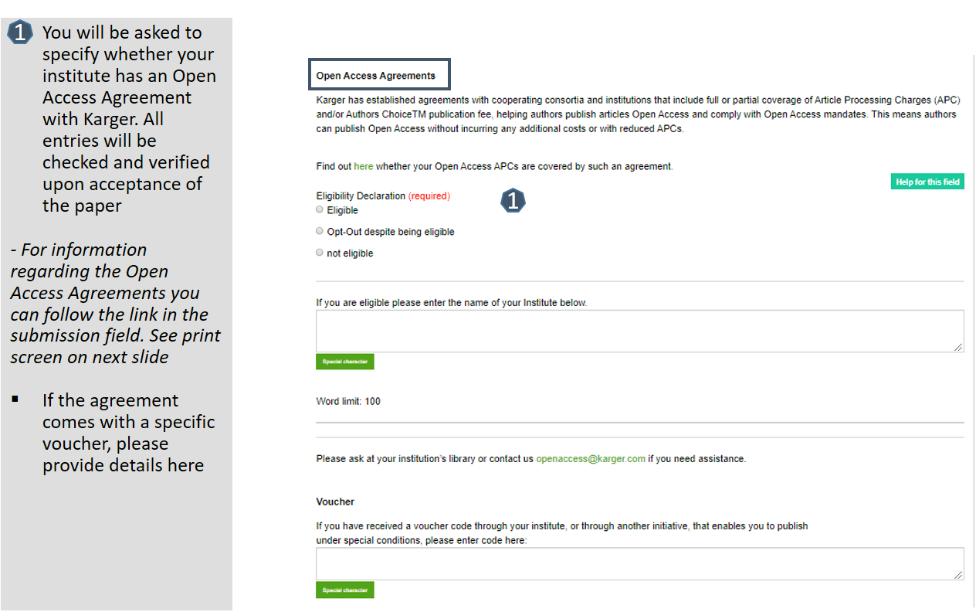Click the Eligibility Declaration (required) label

point(383,195)
